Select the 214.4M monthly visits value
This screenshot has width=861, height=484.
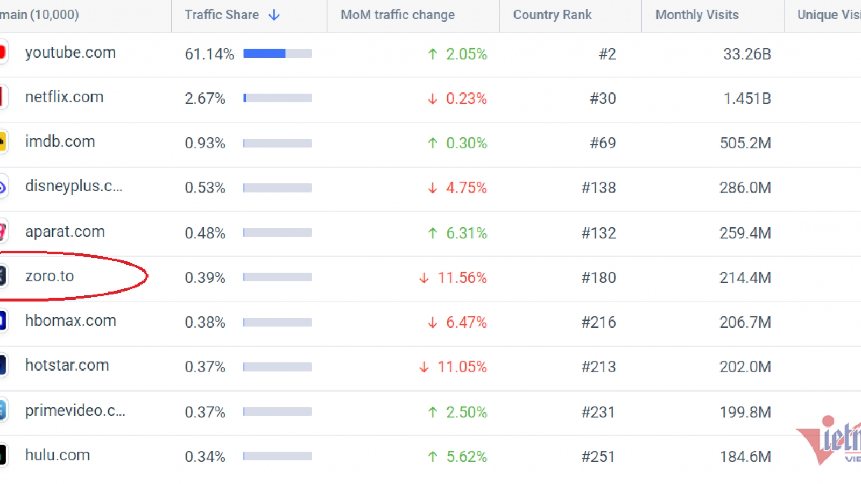coord(745,277)
